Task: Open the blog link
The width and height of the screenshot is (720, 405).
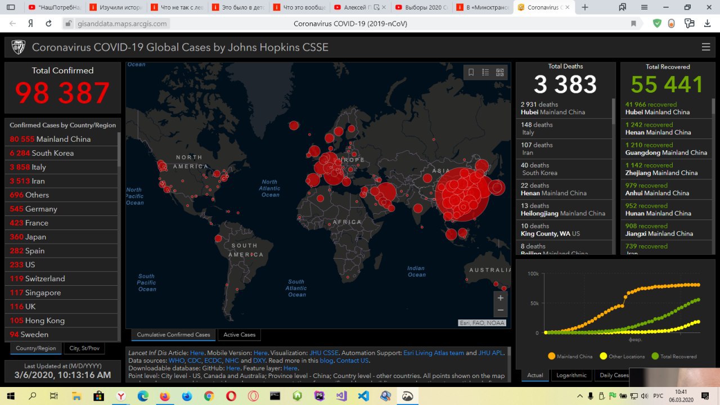Action: point(327,361)
